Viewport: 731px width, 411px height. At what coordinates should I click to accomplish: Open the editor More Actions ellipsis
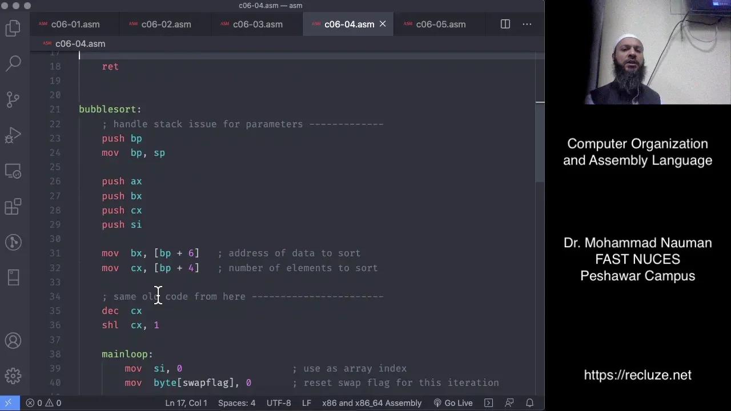527,24
